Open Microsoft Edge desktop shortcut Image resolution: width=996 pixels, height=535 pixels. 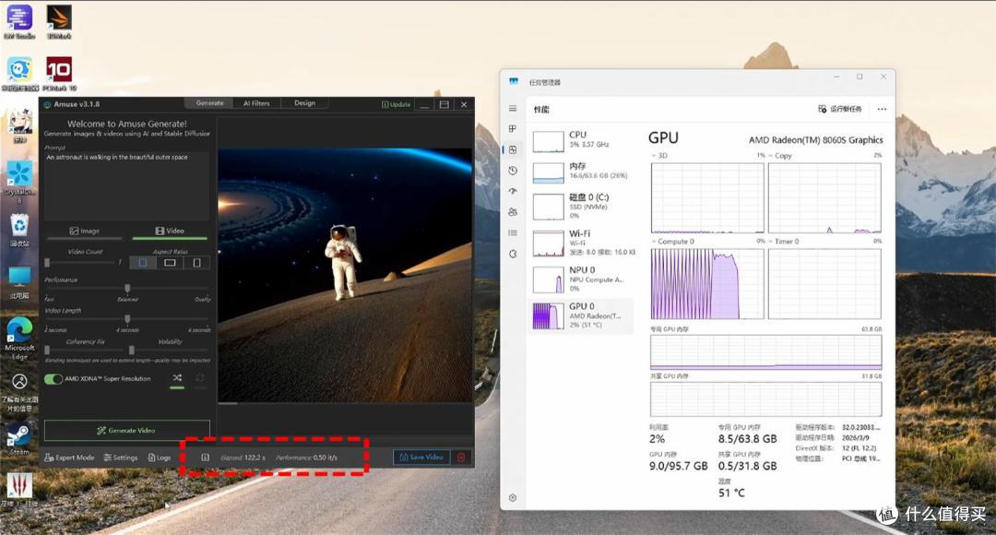19,337
